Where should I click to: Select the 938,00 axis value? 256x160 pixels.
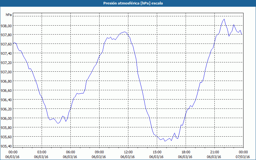coord(6,26)
